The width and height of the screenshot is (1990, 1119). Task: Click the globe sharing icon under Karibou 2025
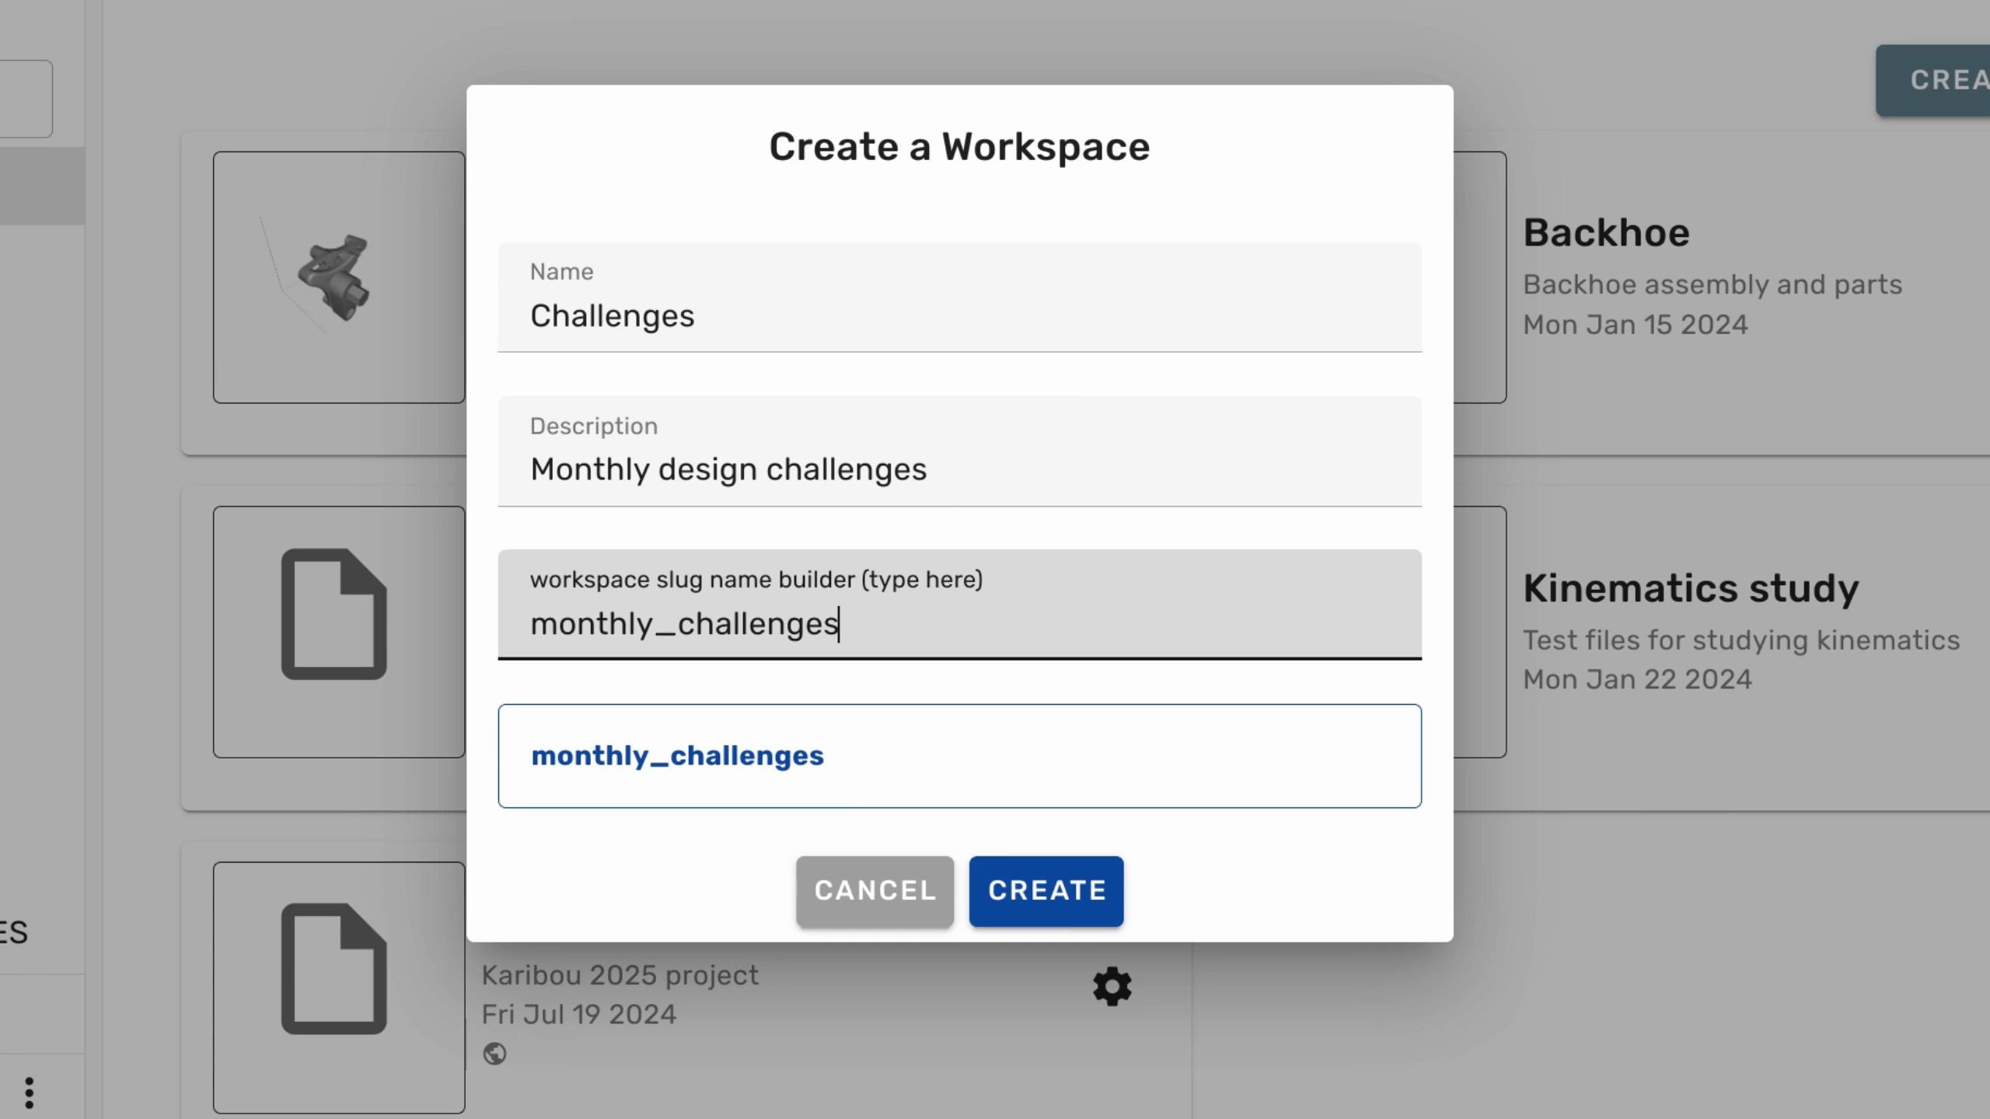[x=496, y=1054]
